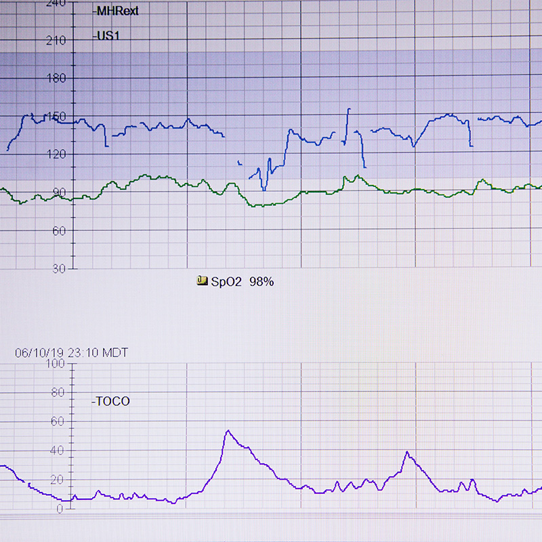
Task: Click the -MHRext trace label
Action: coord(115,12)
